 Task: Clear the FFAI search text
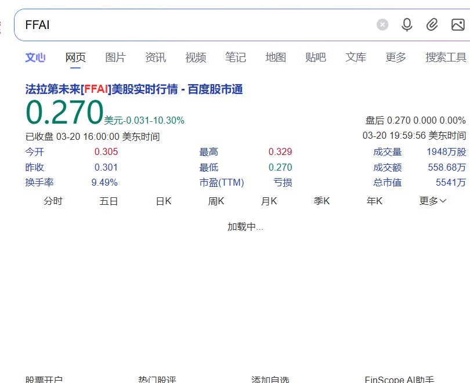tap(382, 24)
